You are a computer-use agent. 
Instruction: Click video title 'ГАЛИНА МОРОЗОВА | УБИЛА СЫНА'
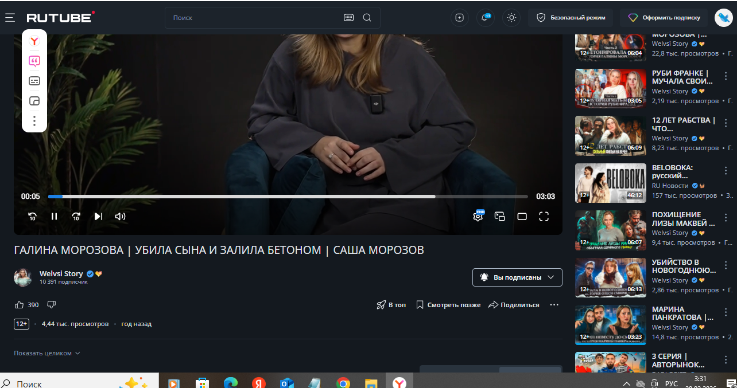pos(219,250)
